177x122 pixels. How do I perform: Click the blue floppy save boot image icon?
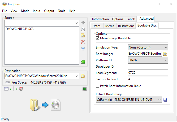click(165, 100)
